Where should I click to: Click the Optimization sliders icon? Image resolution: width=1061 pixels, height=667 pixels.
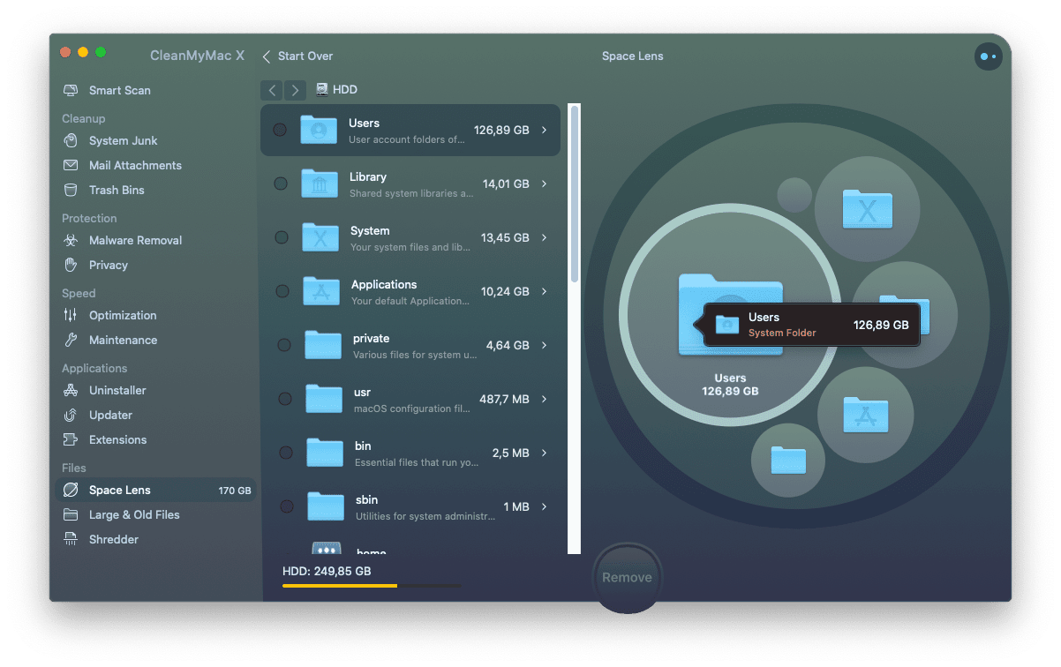coord(71,316)
